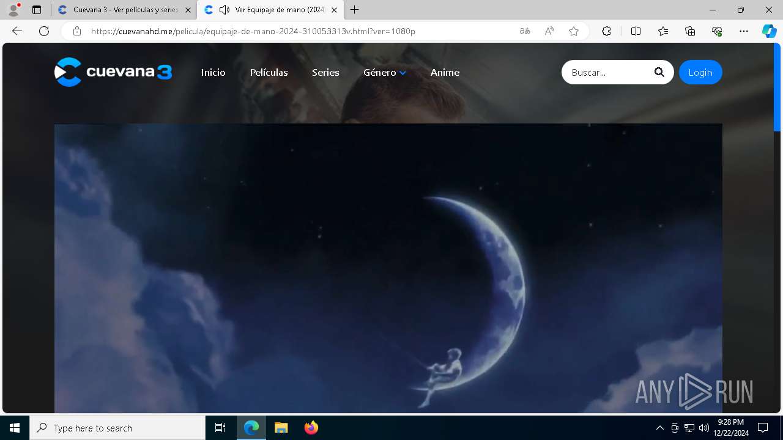Open Settings and more menu
Screen dimensions: 783x440
pos(744,31)
